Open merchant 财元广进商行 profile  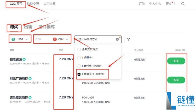coord(19,78)
